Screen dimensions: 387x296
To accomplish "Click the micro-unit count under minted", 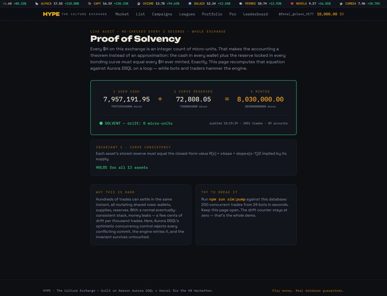I will tap(260, 106).
